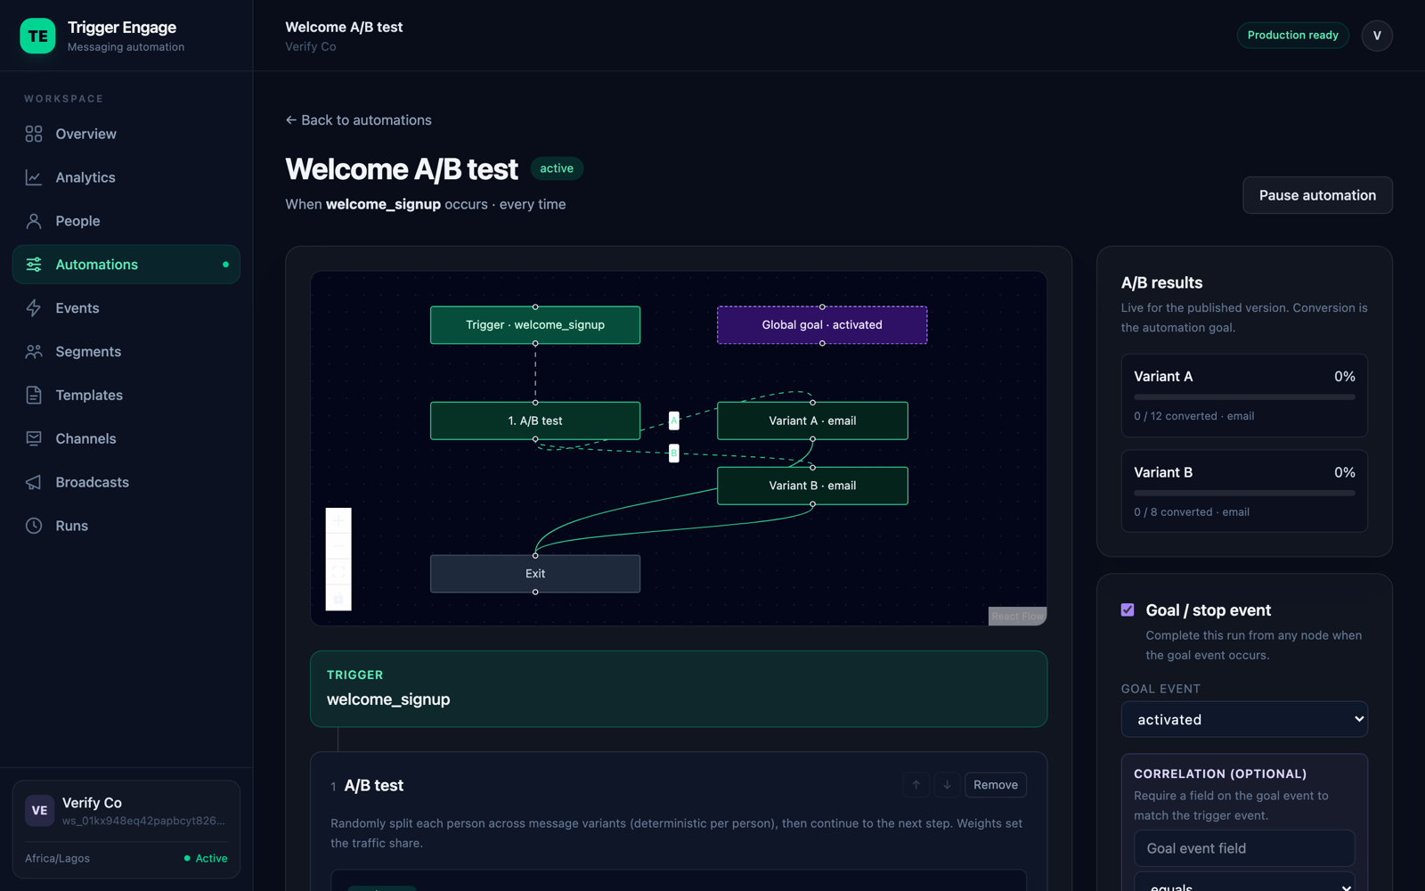Select the Variant B email node
Screen dimensions: 1425x891
click(x=812, y=486)
